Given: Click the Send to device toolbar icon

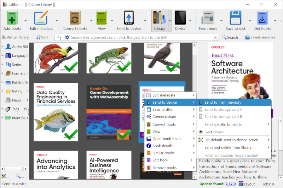Looking at the screenshot, I should (128, 18).
